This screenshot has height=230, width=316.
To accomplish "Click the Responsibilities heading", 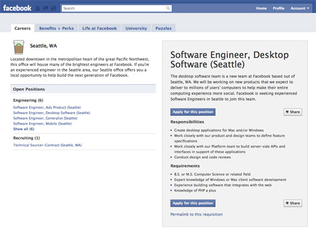I will click(187, 122).
